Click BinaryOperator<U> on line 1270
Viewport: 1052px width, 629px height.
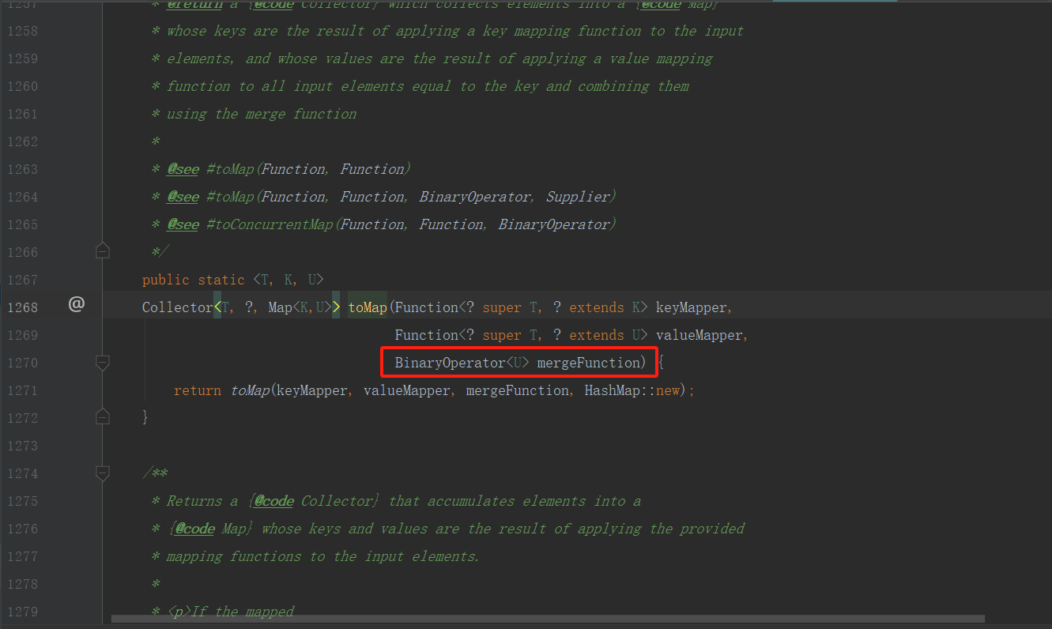(462, 363)
